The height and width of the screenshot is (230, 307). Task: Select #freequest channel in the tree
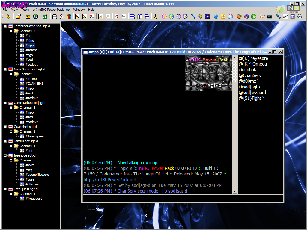coord(34,199)
